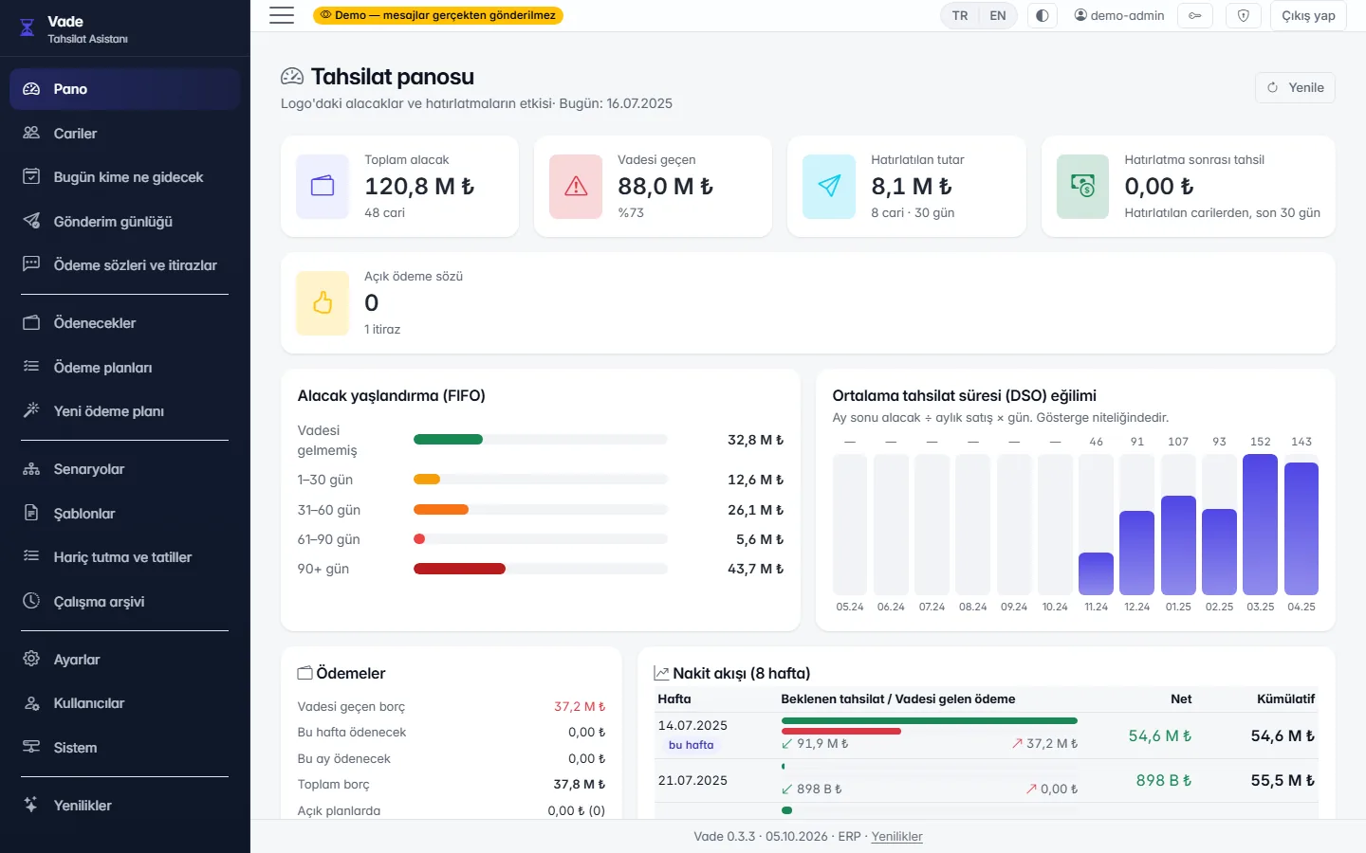Click the Ödeme sözleri ve itirazlar chat icon
Screen dimensions: 1366x853
point(31,264)
